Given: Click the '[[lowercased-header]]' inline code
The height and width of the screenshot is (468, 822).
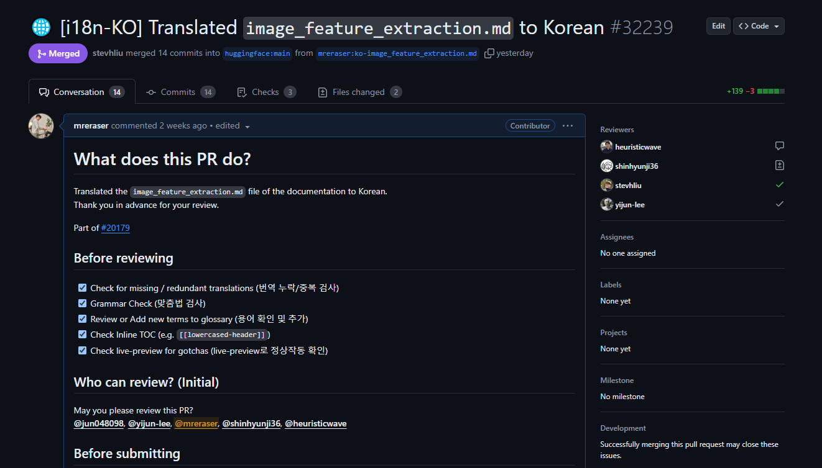Looking at the screenshot, I should point(223,335).
